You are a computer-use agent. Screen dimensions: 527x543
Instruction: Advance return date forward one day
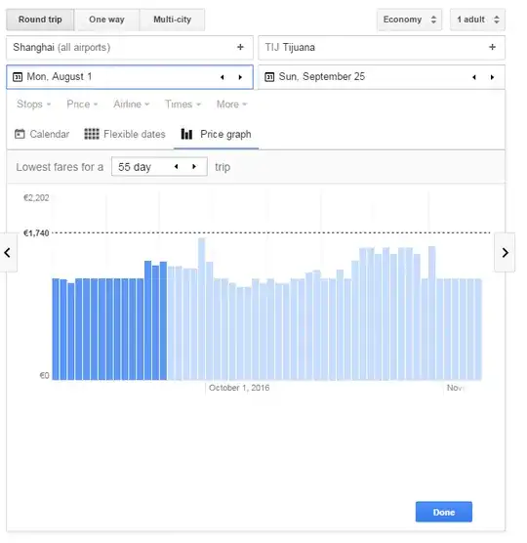tap(492, 77)
